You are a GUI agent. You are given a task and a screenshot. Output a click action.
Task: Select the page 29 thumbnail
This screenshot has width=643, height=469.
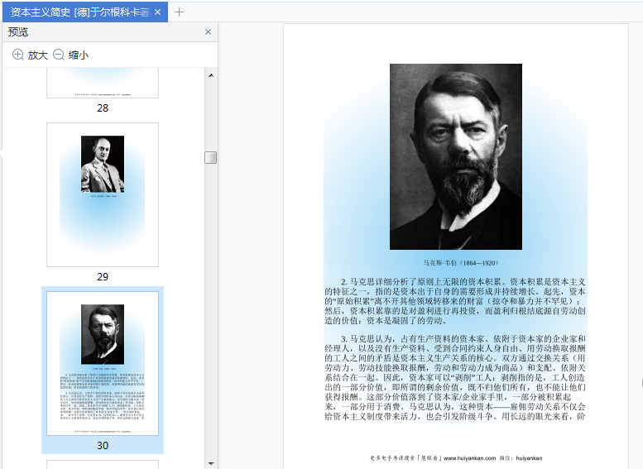(x=103, y=194)
